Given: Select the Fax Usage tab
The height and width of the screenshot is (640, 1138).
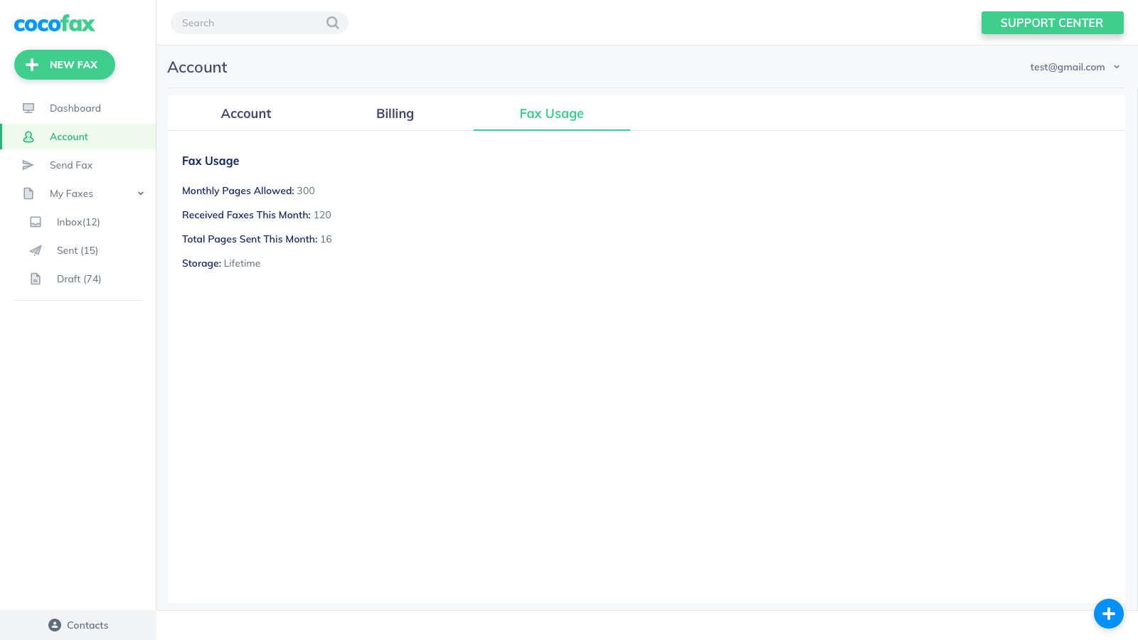Looking at the screenshot, I should coord(551,113).
